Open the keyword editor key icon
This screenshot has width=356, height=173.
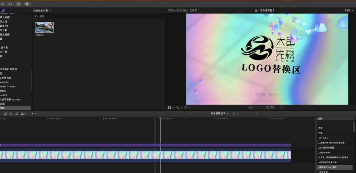[x=10, y=4]
